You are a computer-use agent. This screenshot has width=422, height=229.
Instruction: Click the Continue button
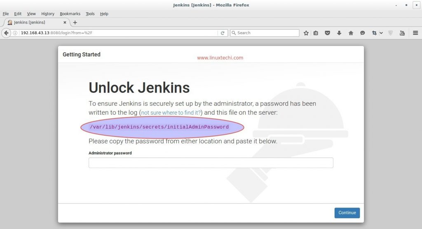point(347,213)
